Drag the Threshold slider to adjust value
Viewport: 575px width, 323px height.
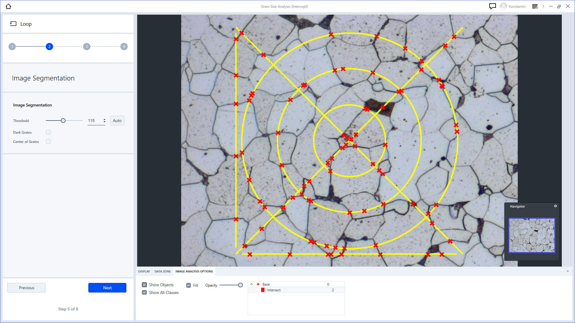coord(63,120)
